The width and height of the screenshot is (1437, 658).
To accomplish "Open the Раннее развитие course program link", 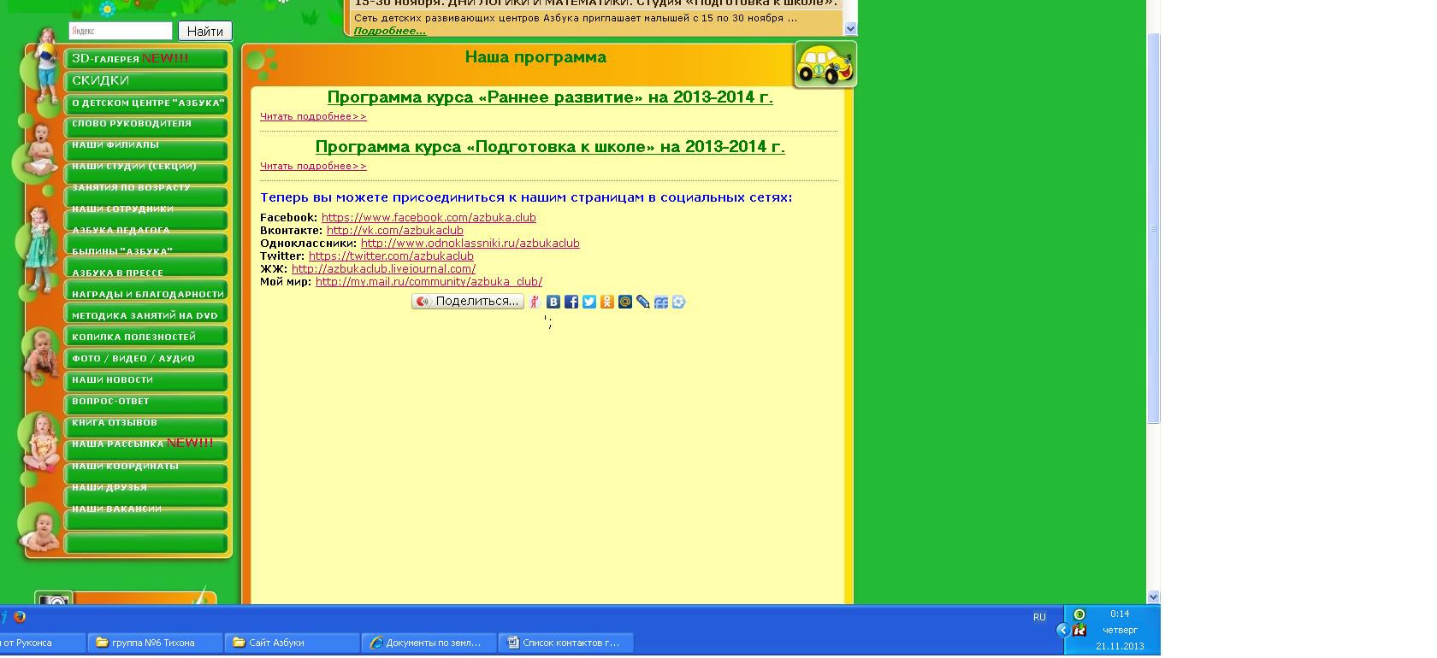I will 550,97.
